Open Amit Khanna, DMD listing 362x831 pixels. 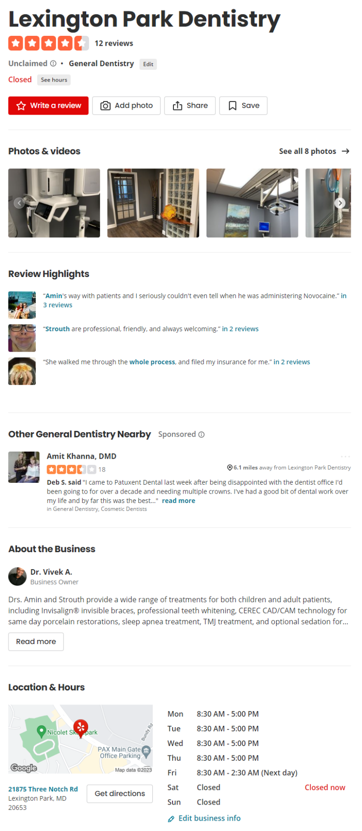point(82,456)
